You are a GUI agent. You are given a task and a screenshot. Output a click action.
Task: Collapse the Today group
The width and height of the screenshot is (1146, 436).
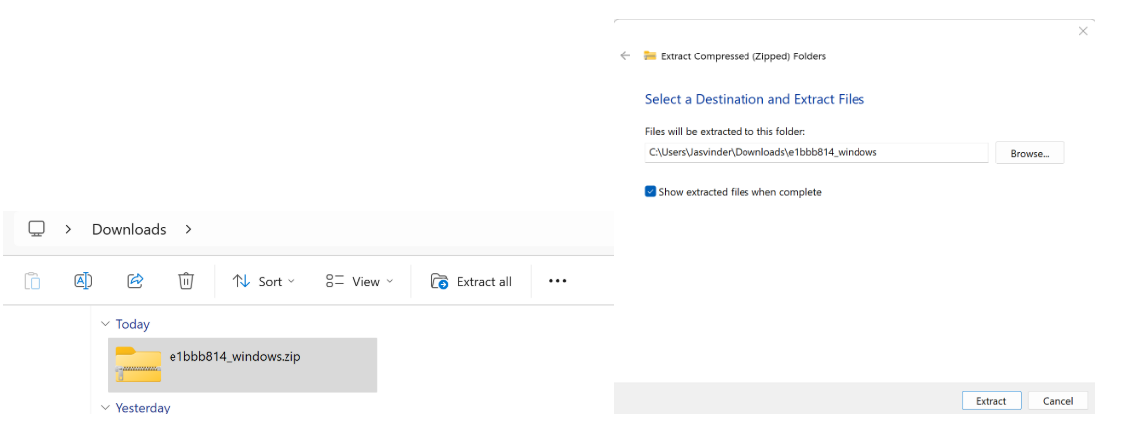[106, 324]
